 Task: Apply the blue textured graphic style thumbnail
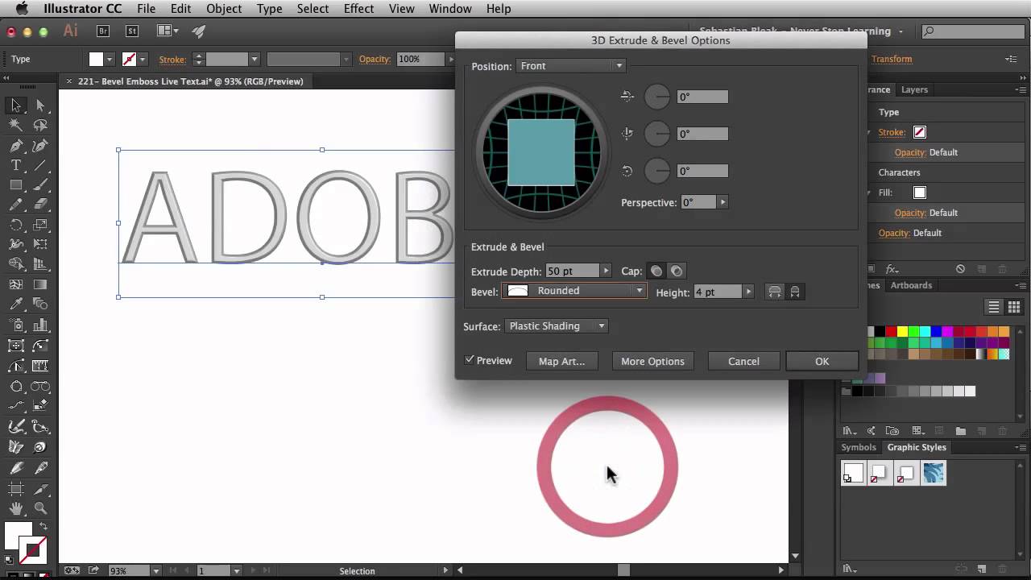click(934, 473)
